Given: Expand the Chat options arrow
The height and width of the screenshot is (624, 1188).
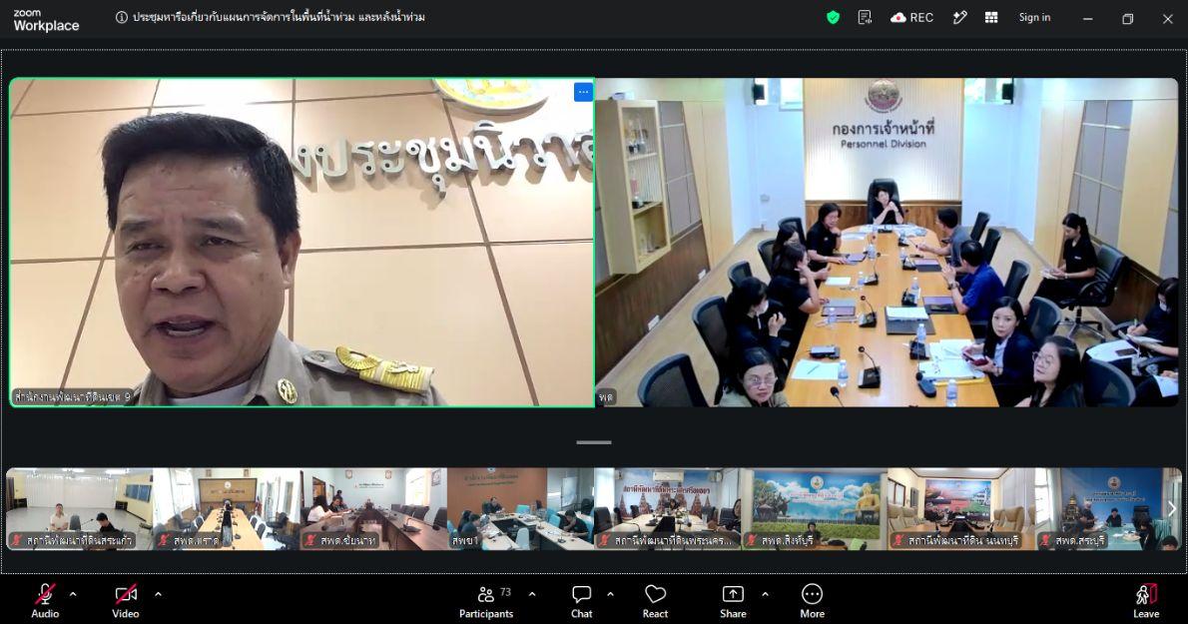Looking at the screenshot, I should pos(610,594).
